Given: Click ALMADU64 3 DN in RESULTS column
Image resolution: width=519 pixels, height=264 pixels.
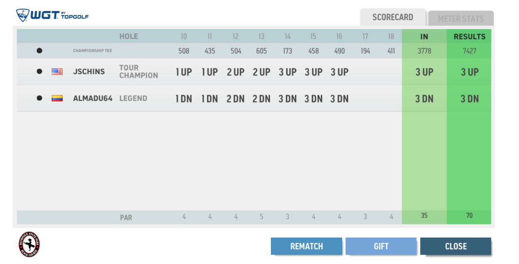Looking at the screenshot, I should [x=470, y=99].
